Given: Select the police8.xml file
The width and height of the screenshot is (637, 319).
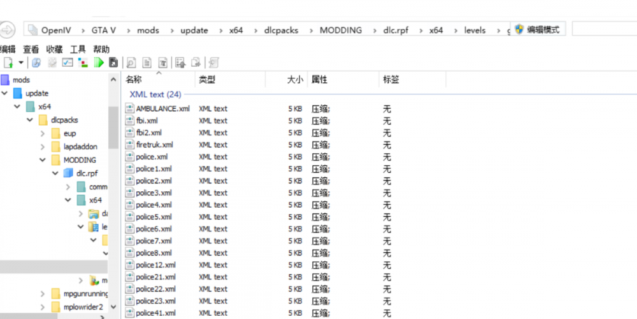Looking at the screenshot, I should pyautogui.click(x=154, y=253).
